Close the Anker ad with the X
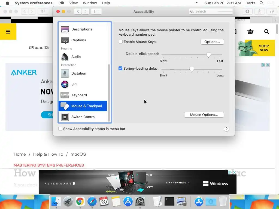 tap(268, 65)
